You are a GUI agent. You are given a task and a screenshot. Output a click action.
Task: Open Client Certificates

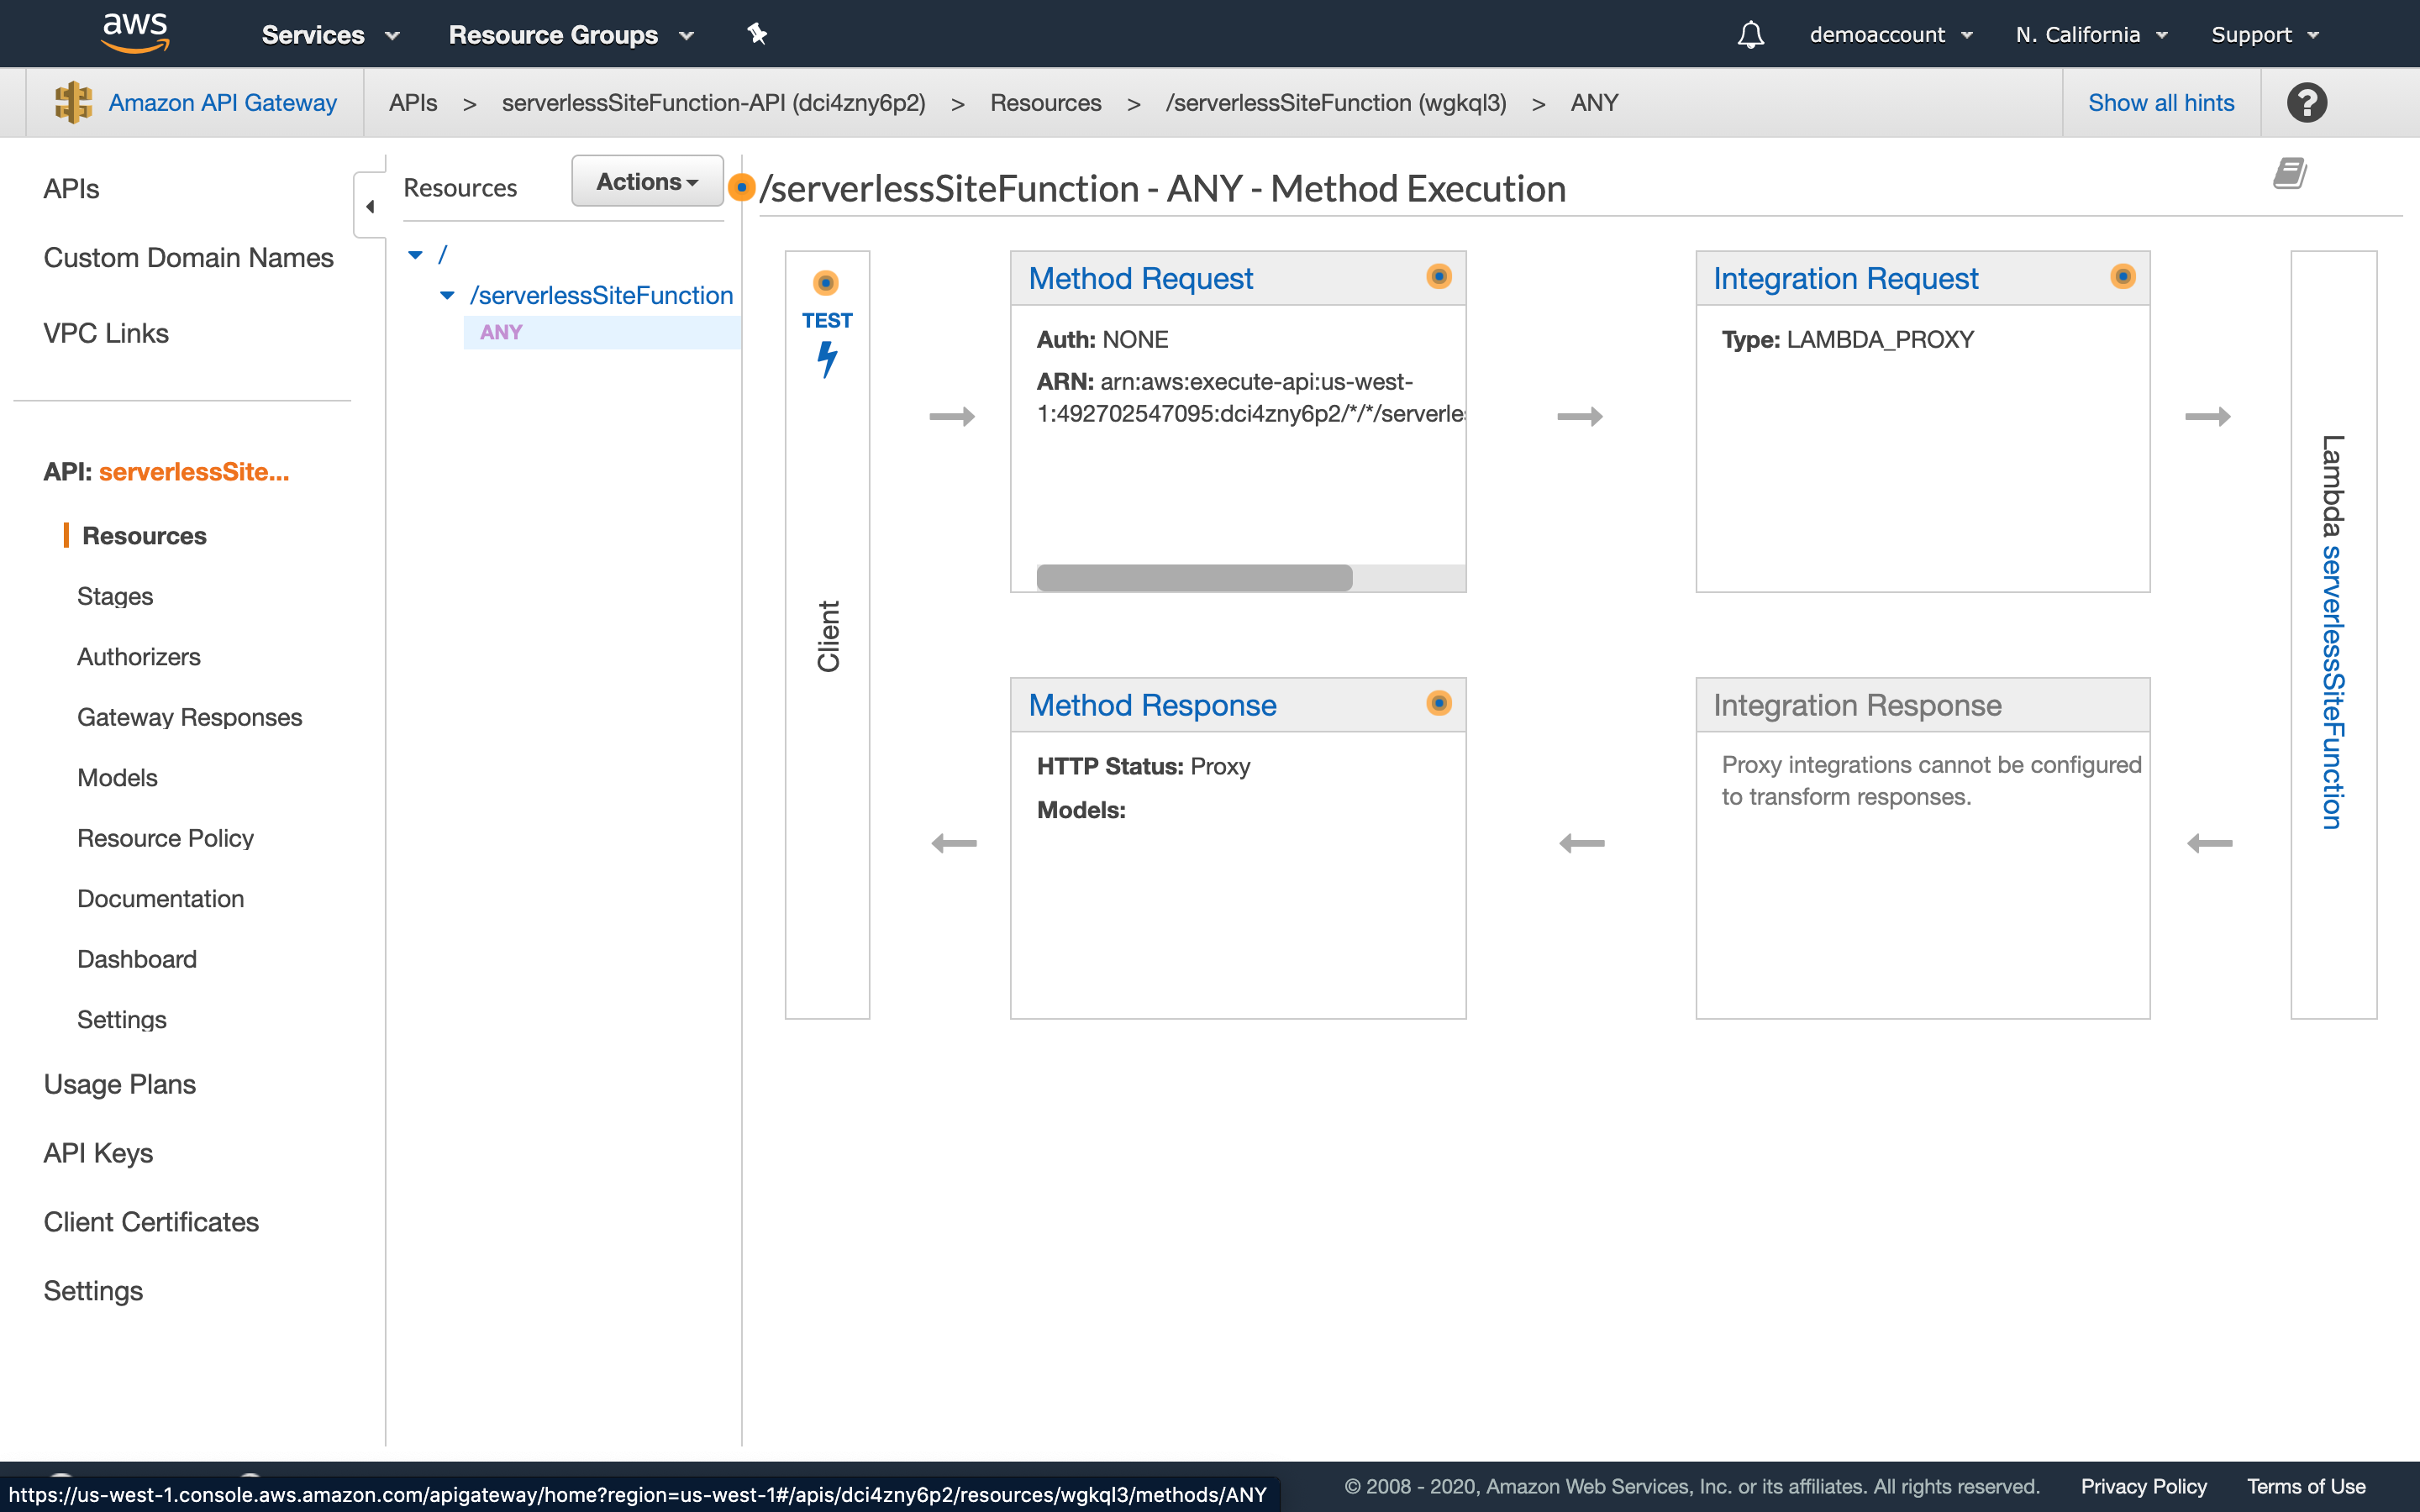pyautogui.click(x=151, y=1222)
